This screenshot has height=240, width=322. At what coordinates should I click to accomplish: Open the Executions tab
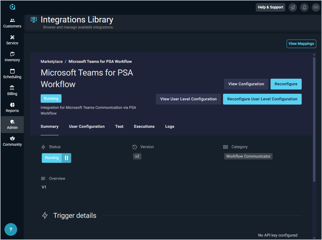point(144,126)
